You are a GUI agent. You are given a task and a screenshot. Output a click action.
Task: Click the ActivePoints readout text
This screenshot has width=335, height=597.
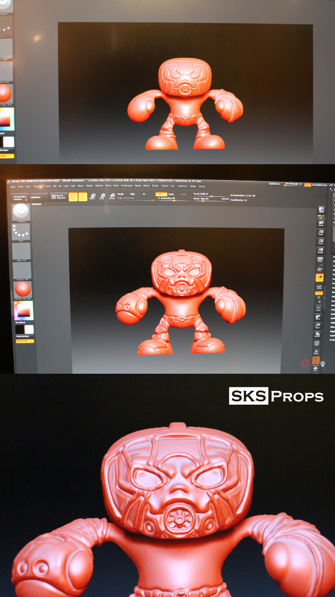242,196
